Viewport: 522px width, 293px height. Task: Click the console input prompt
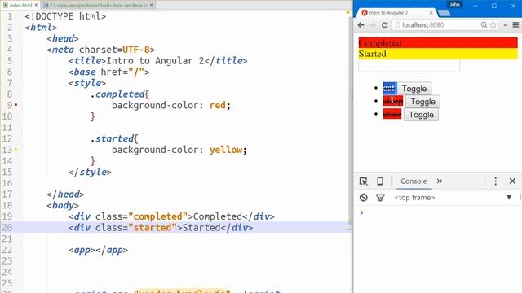click(440, 212)
